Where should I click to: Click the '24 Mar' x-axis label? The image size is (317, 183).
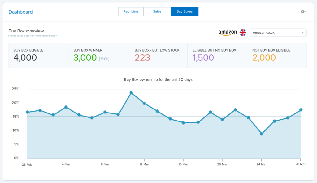(261, 164)
